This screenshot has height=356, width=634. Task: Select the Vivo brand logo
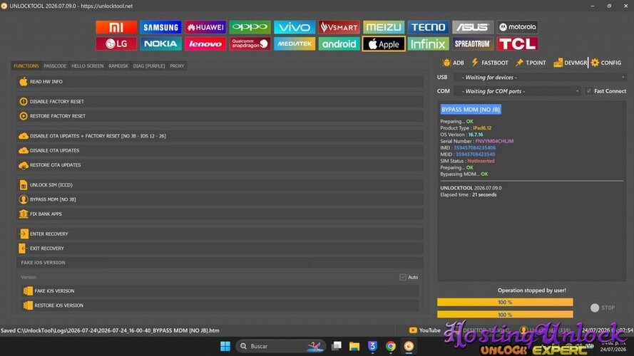(x=295, y=27)
